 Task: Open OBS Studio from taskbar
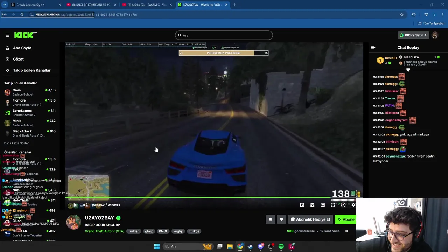271,246
